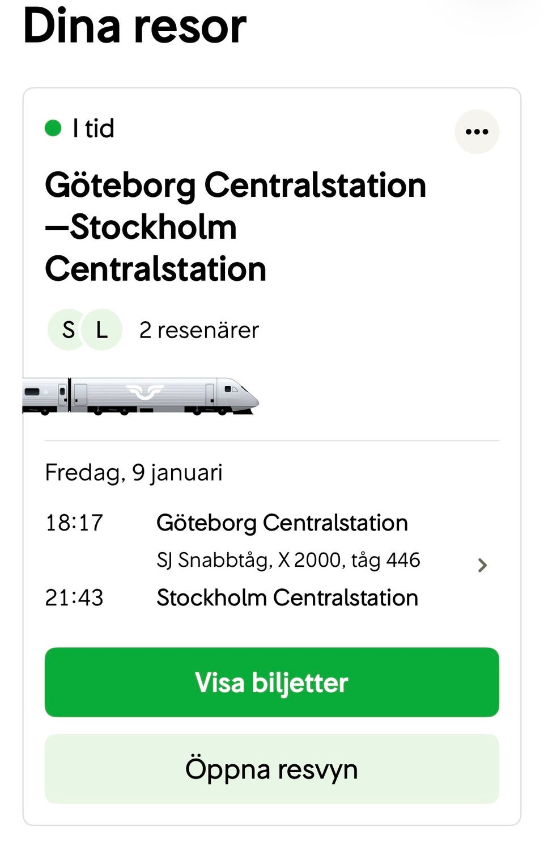The image size is (544, 842).
Task: Tap the Göteborg–Stockholm route title
Action: pos(235,226)
